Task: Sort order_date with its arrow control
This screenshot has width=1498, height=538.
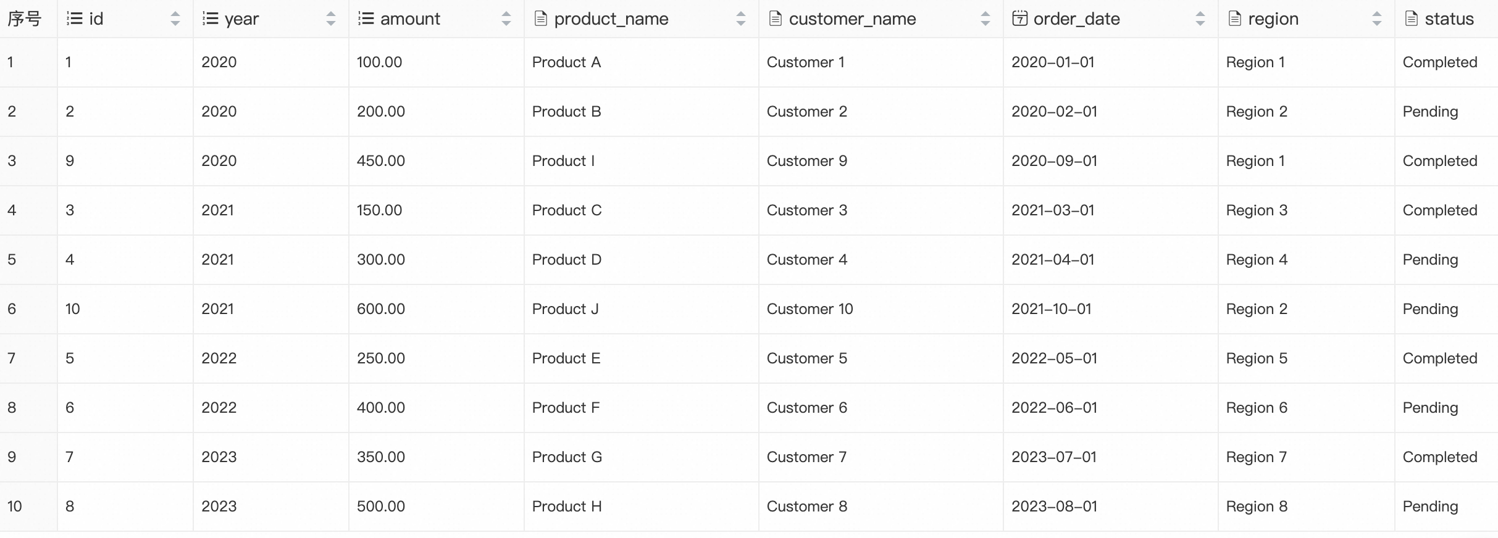Action: [1200, 19]
